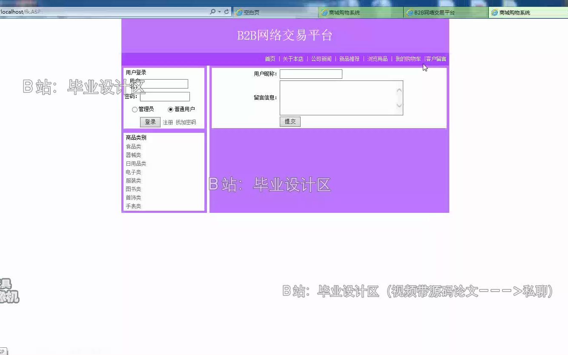Click the 商品类别 heading
Viewport: 568px width, 355px height.
click(x=136, y=137)
